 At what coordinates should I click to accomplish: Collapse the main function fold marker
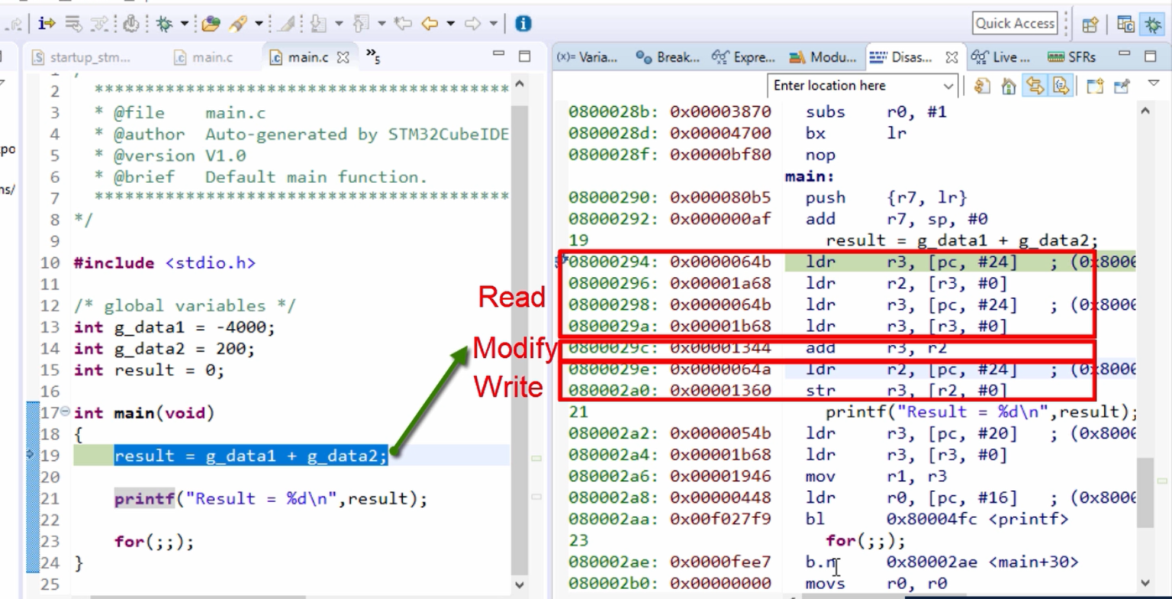(x=65, y=412)
